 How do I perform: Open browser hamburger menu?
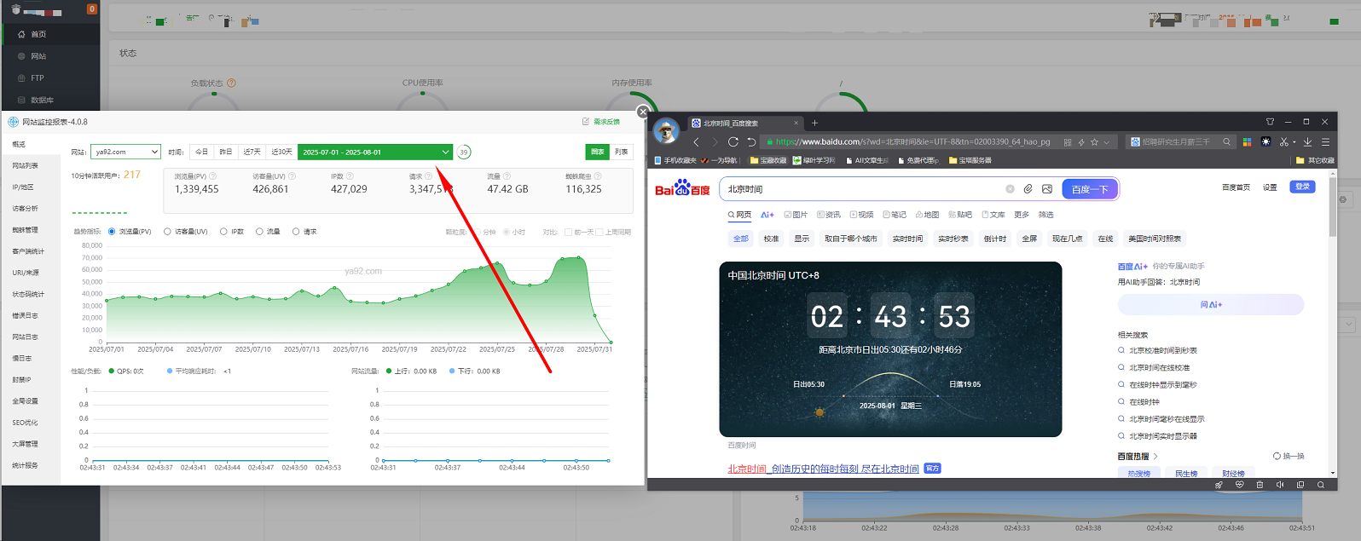click(1325, 142)
